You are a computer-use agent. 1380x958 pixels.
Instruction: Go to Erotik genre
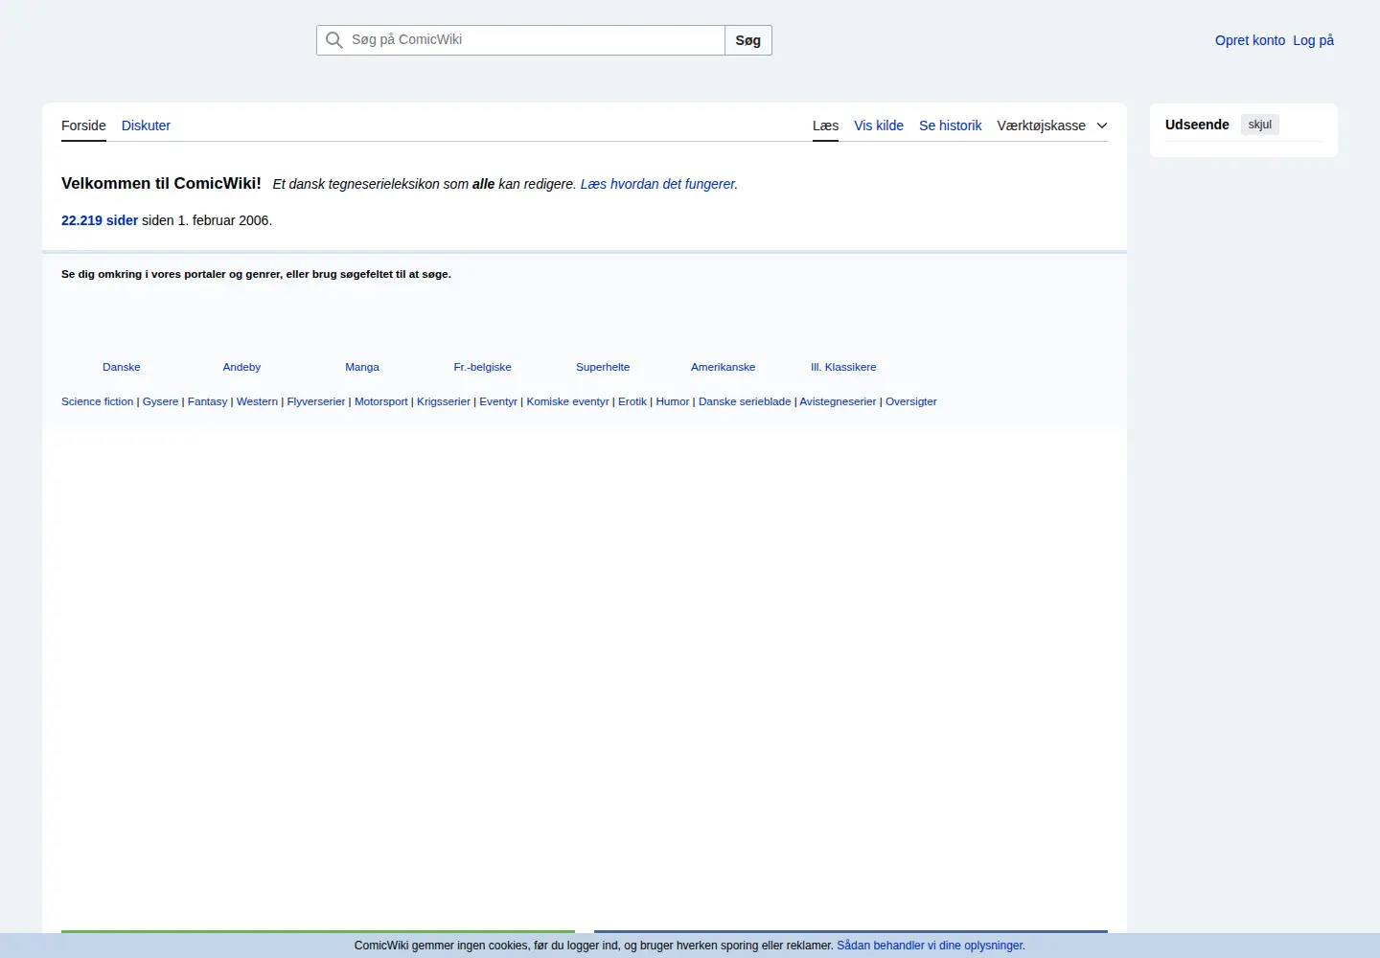click(632, 401)
